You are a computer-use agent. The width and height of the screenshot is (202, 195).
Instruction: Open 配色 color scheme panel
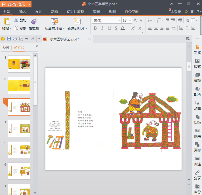pos(197,91)
